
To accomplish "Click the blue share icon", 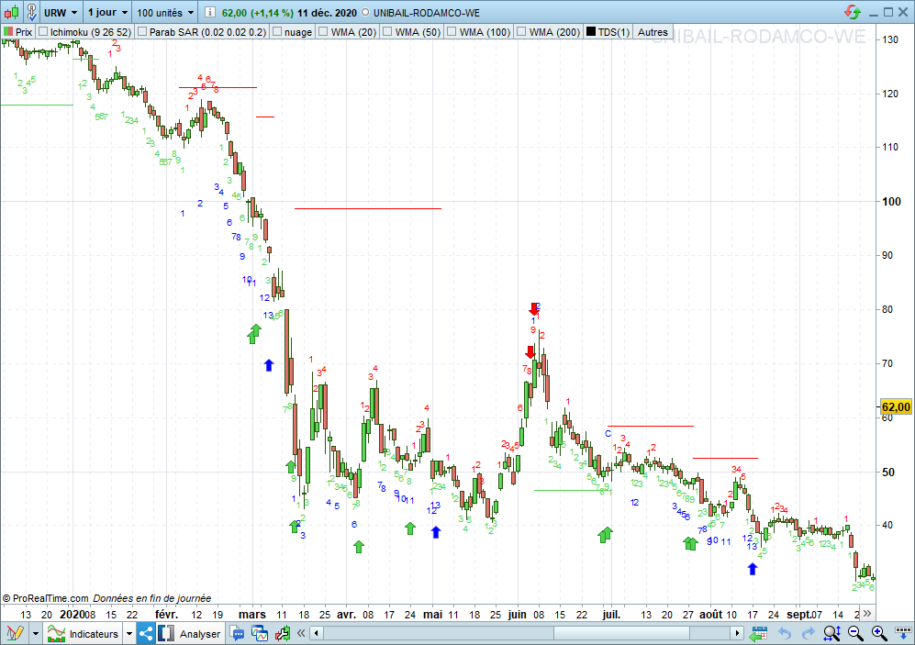I will [147, 633].
